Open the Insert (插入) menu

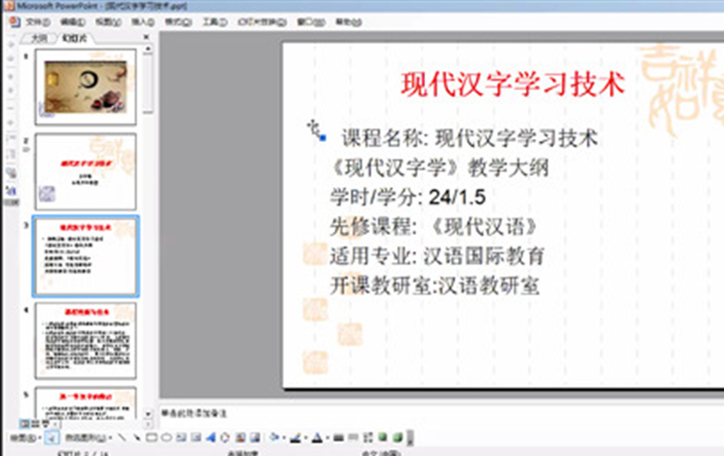pos(143,20)
